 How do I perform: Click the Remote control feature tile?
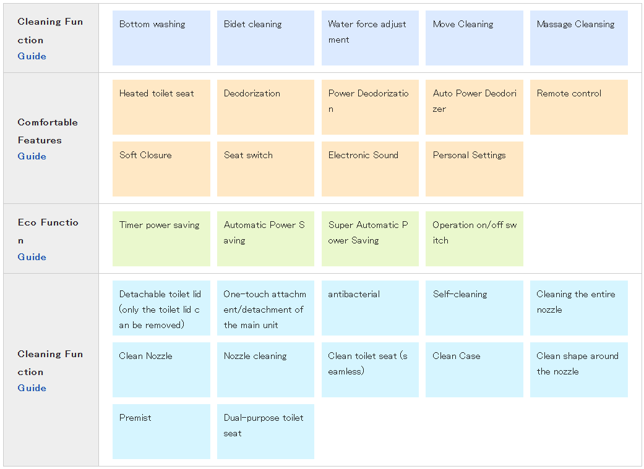pos(578,107)
